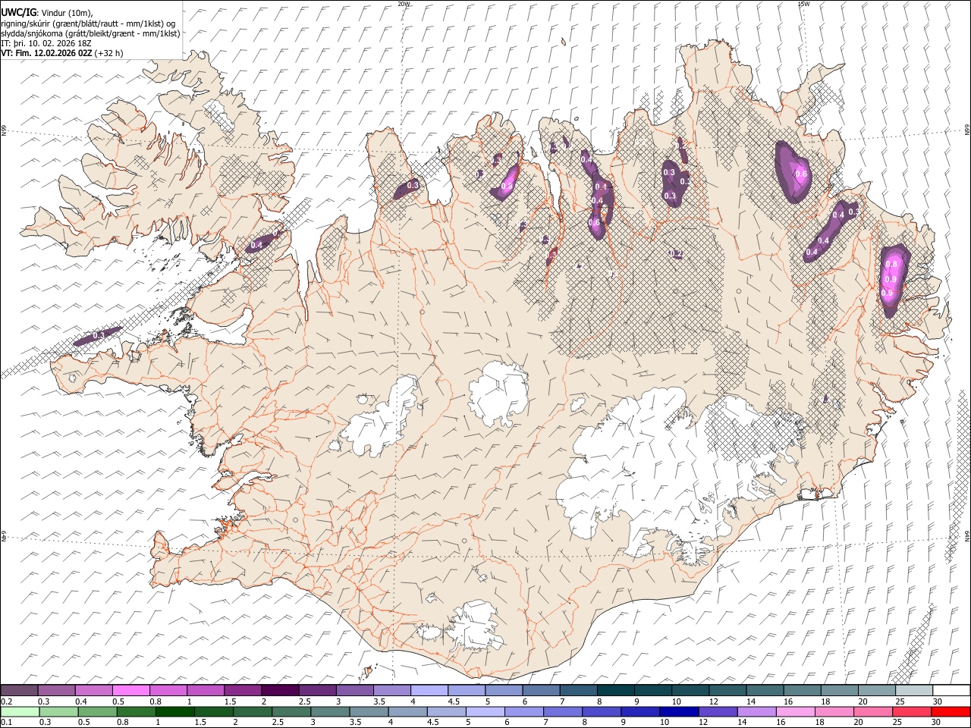The image size is (971, 728).
Task: Click the 66N latitude label on the right edge
Action: point(967,131)
